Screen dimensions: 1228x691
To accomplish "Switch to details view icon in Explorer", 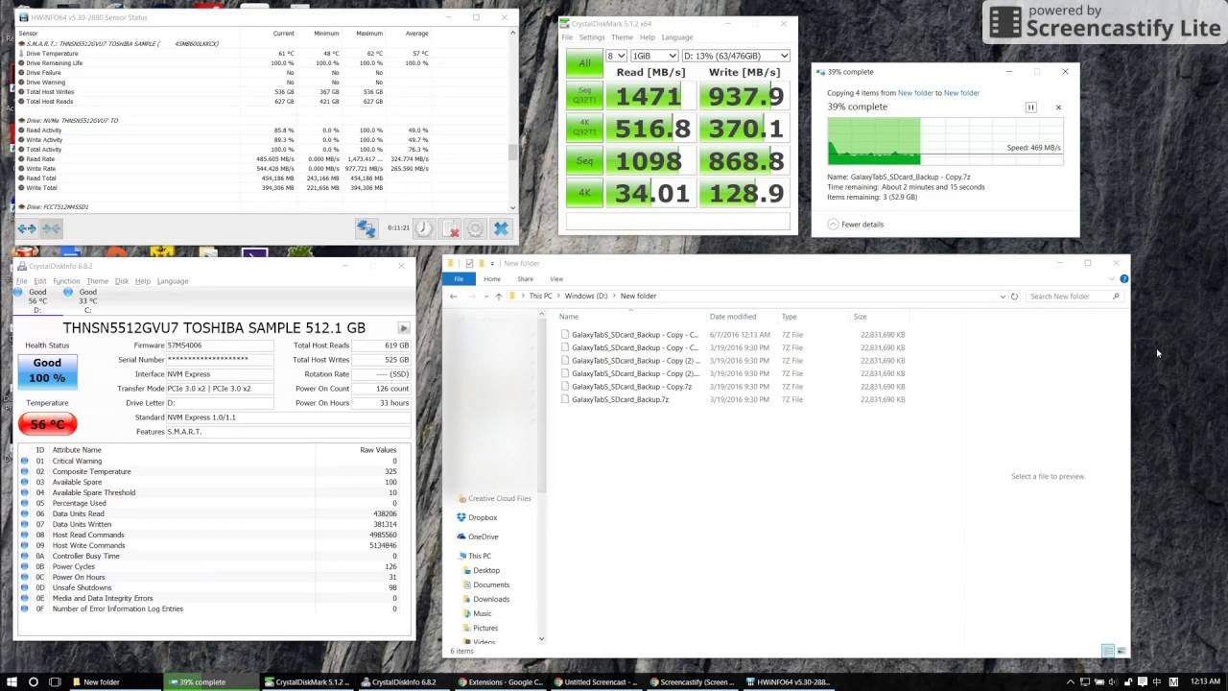I will [1107, 651].
